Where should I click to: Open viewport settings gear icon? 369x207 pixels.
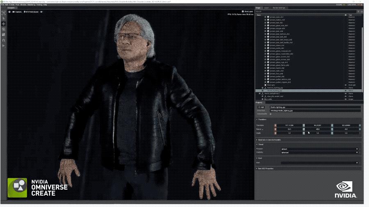coord(9,12)
